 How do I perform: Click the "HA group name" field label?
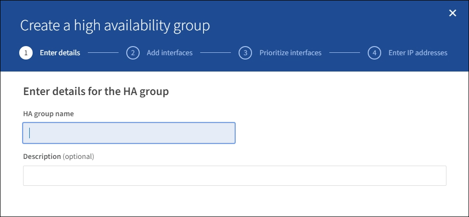48,114
